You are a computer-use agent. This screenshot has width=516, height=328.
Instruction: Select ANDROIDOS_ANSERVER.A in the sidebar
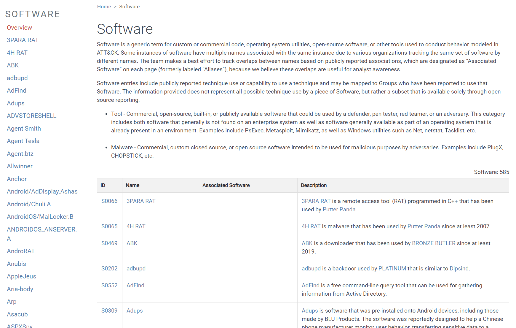pyautogui.click(x=41, y=229)
